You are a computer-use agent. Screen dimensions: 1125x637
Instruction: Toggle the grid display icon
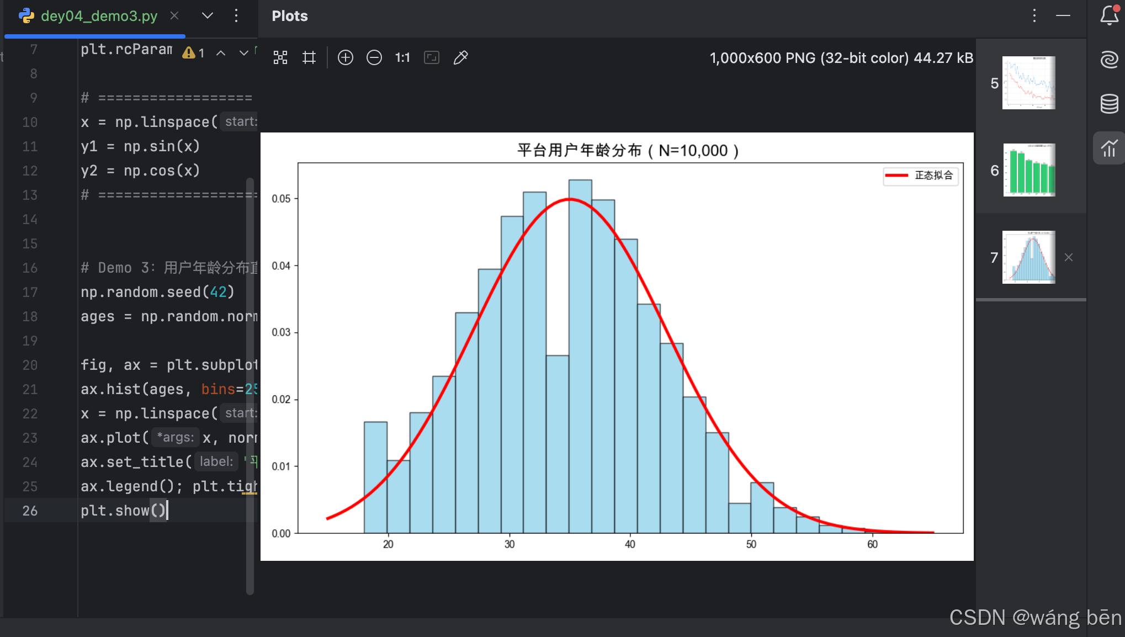pos(309,57)
